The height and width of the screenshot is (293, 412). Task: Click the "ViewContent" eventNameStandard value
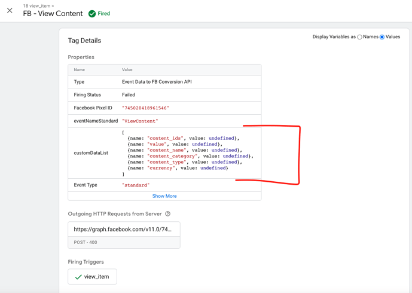pos(140,121)
